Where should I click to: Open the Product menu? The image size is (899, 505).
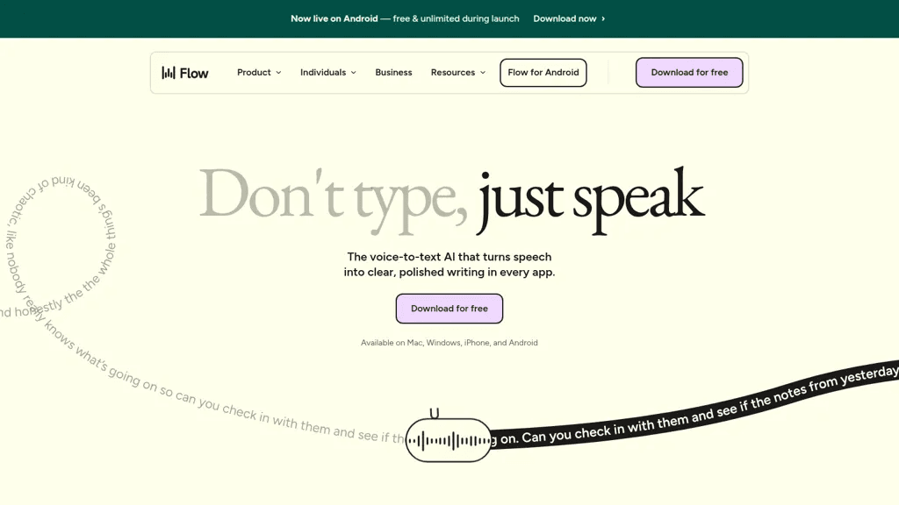pyautogui.click(x=259, y=73)
